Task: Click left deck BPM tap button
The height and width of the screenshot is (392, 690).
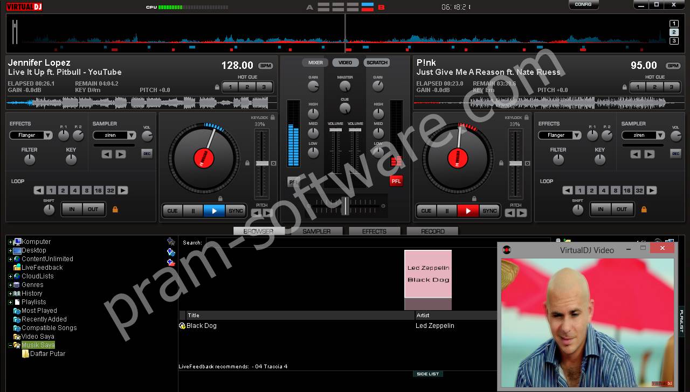Action: (x=266, y=66)
